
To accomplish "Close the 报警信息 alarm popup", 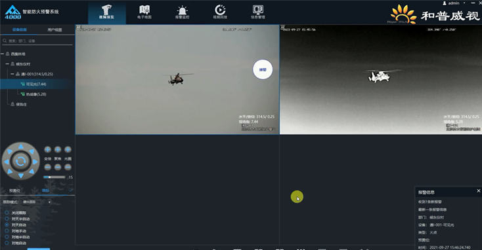I will coord(478,190).
